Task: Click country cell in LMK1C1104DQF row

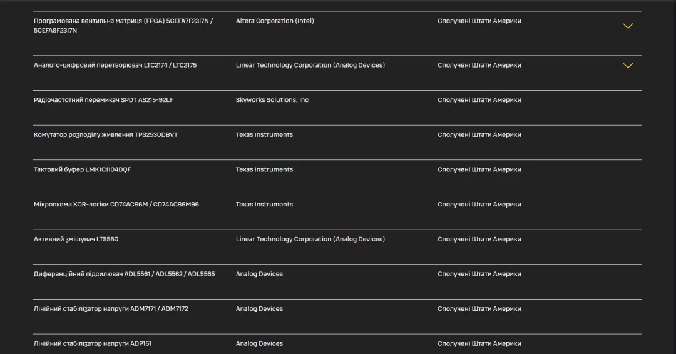Action: (x=479, y=169)
